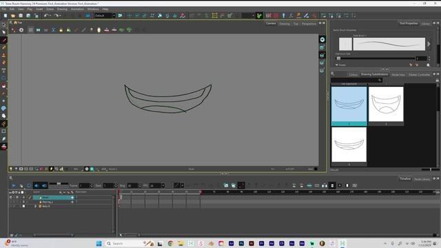
Task: Open the Redo history dropdown arrow
Action: 60,15
